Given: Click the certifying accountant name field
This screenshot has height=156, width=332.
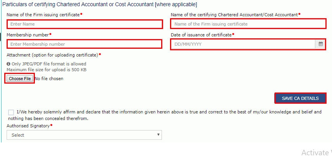Looking at the screenshot, I should pos(248,24).
